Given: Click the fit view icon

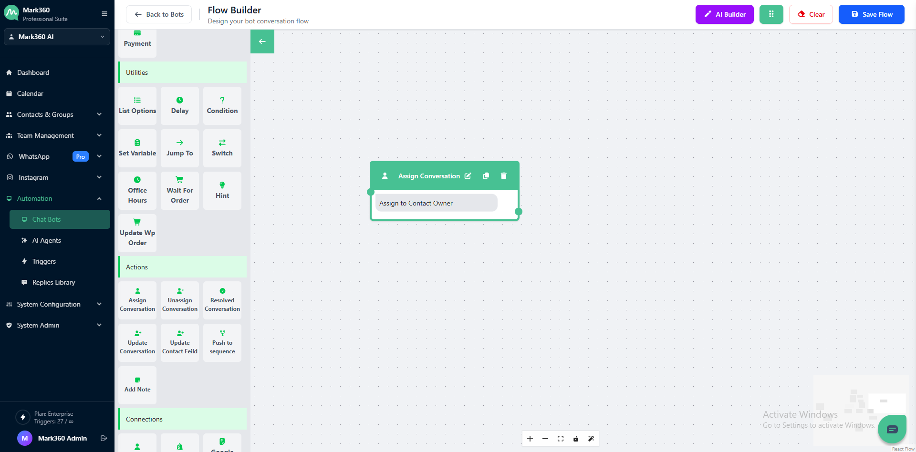Looking at the screenshot, I should tap(561, 439).
